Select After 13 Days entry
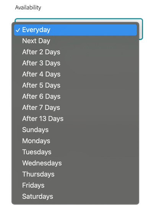The height and width of the screenshot is (212, 153). 75,118
